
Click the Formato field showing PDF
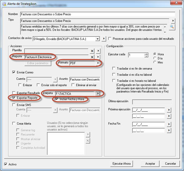pos(82,63)
